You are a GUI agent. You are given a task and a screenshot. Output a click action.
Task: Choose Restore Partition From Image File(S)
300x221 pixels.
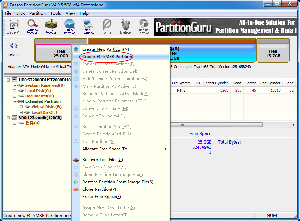pyautogui.click(x=120, y=182)
